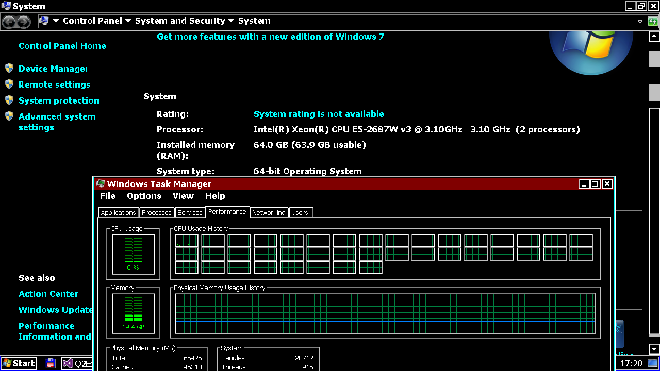660x371 pixels.
Task: Switch to the Processes tab
Action: pyautogui.click(x=156, y=212)
